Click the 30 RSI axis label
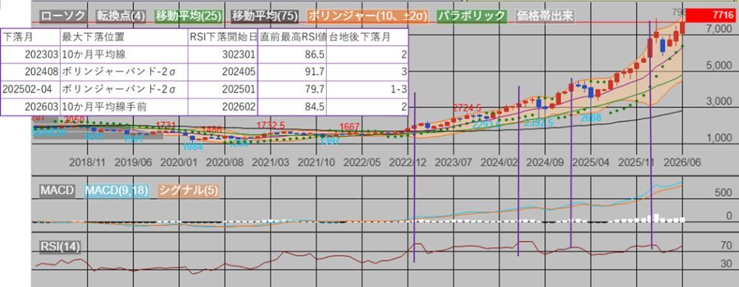The height and width of the screenshot is (287, 739). click(x=726, y=264)
